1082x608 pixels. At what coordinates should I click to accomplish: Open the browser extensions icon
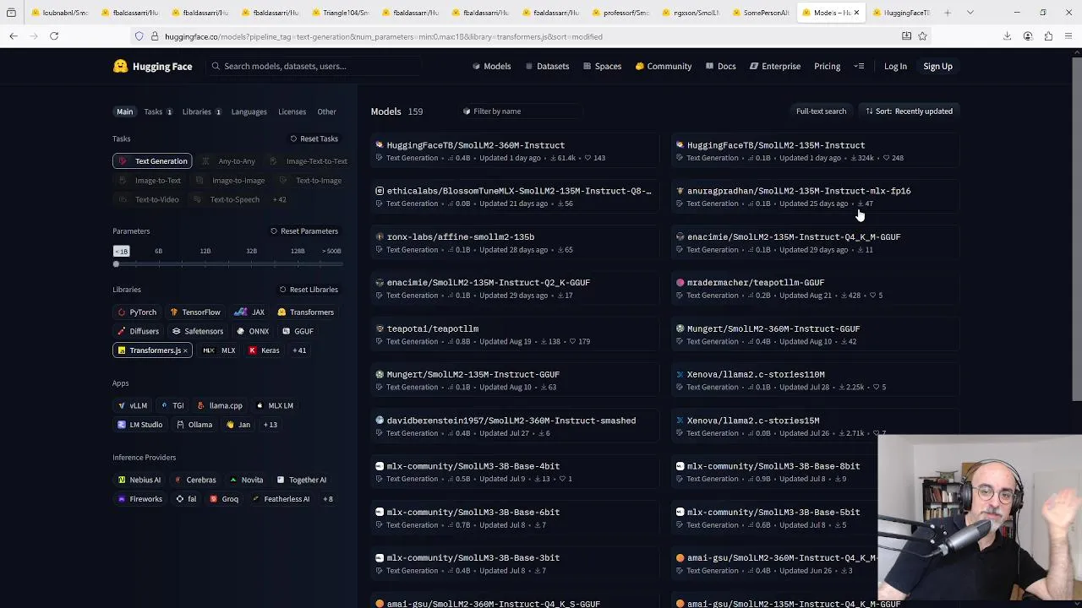click(1048, 36)
